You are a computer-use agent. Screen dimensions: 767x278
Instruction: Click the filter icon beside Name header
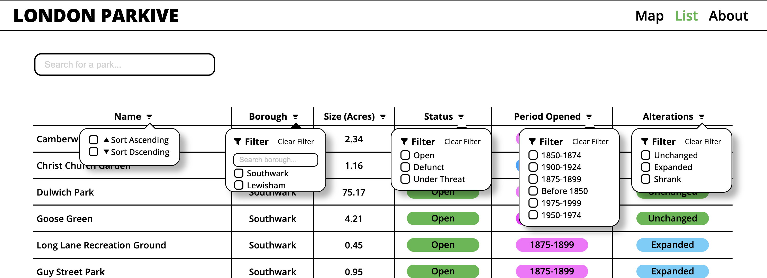(150, 117)
